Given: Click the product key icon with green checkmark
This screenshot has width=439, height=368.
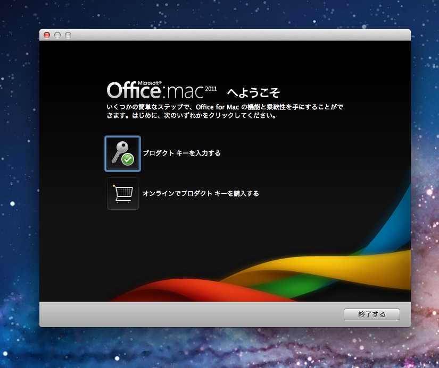Looking at the screenshot, I should (122, 153).
